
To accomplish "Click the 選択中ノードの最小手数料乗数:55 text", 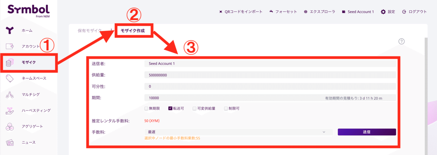I will [173, 139].
